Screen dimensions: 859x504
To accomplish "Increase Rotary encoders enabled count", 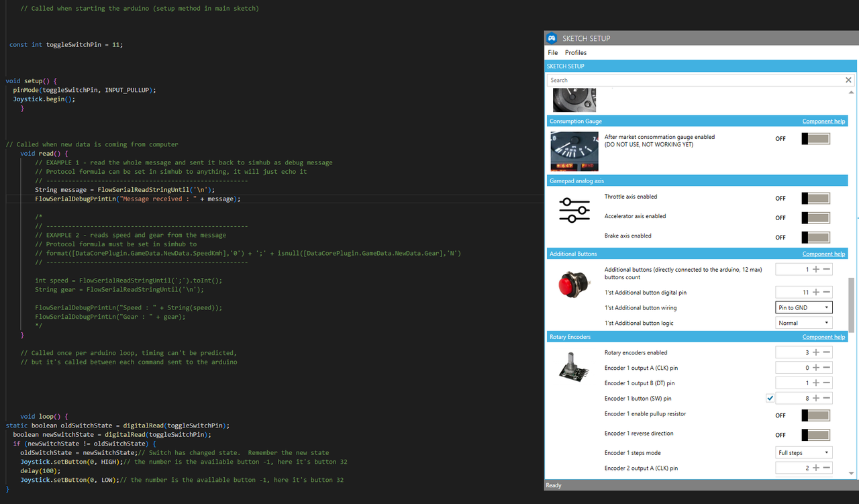I will coord(816,352).
